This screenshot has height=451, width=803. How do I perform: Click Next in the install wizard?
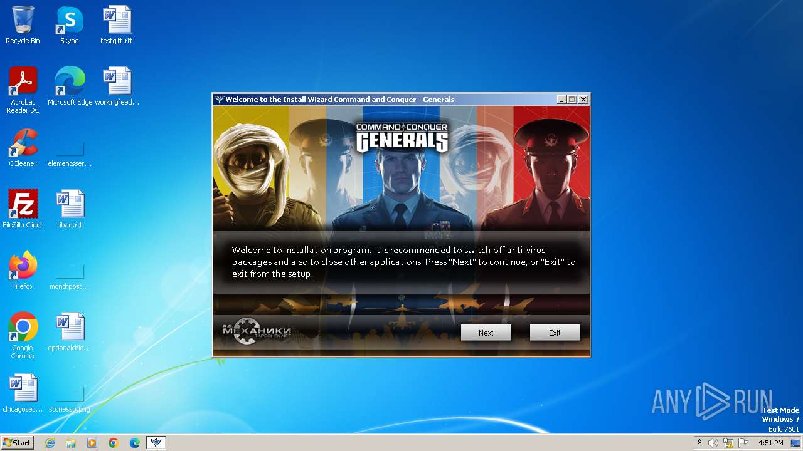pos(486,333)
